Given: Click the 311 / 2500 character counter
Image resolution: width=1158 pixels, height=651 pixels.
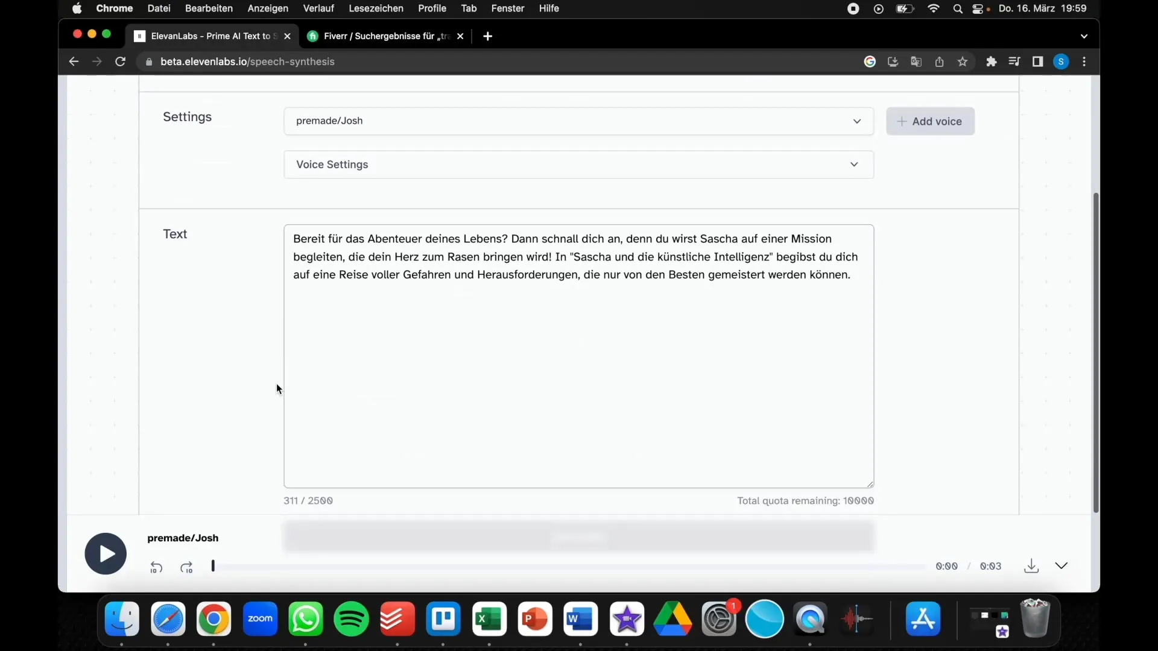Looking at the screenshot, I should point(308,501).
